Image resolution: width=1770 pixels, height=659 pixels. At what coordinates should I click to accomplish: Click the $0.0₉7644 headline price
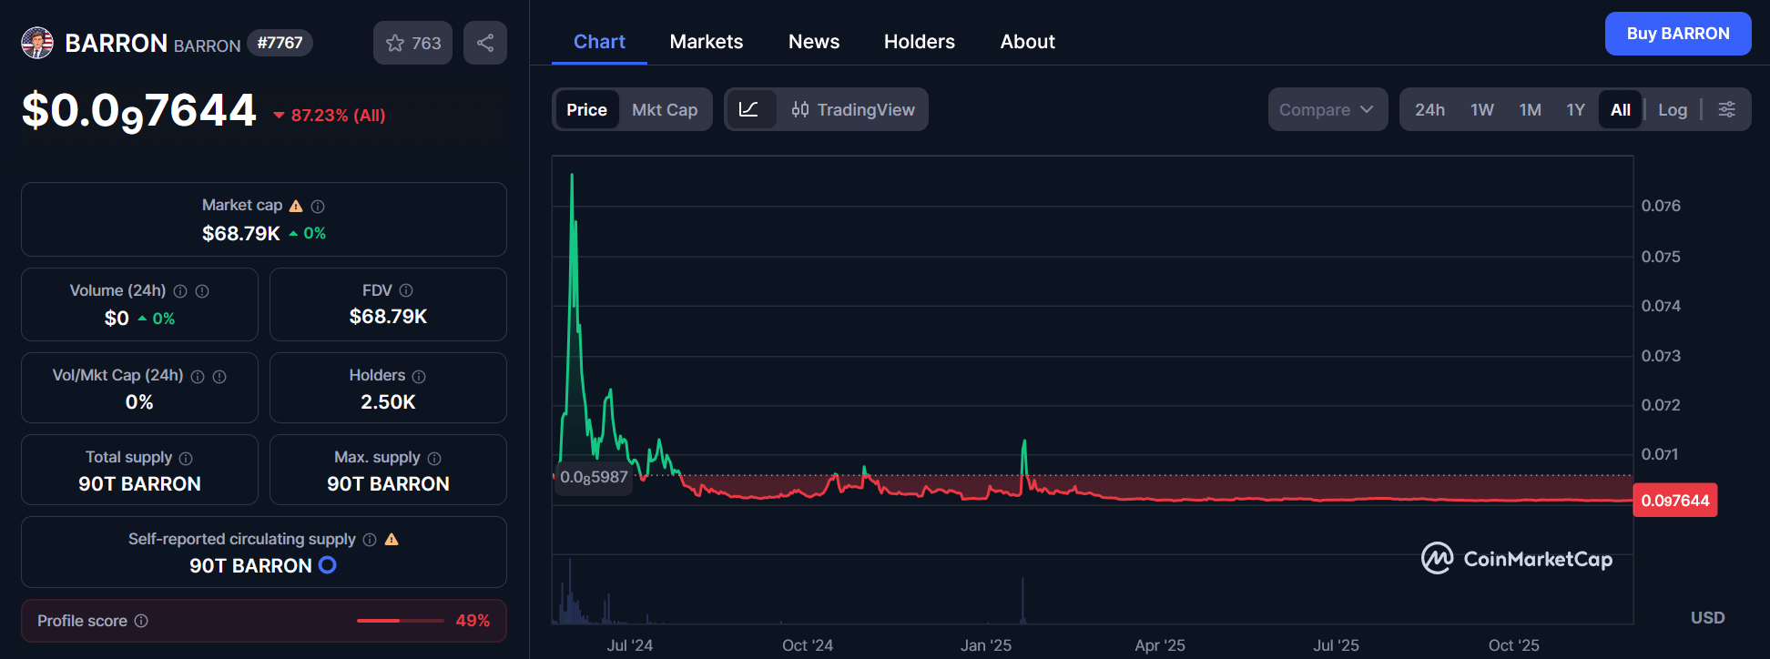tap(139, 111)
